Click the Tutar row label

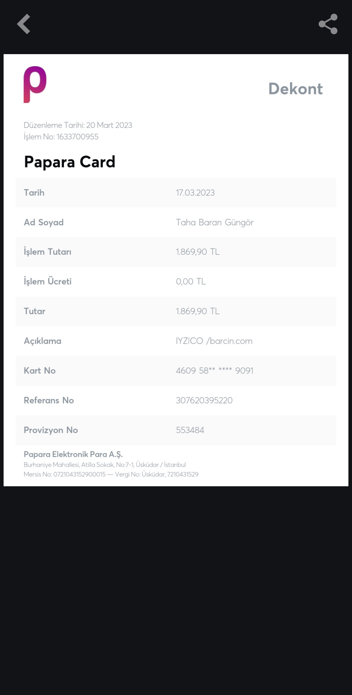35,311
